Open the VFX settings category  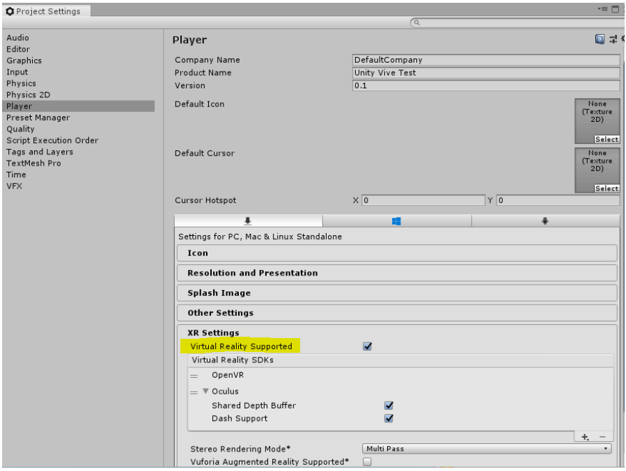coord(14,186)
